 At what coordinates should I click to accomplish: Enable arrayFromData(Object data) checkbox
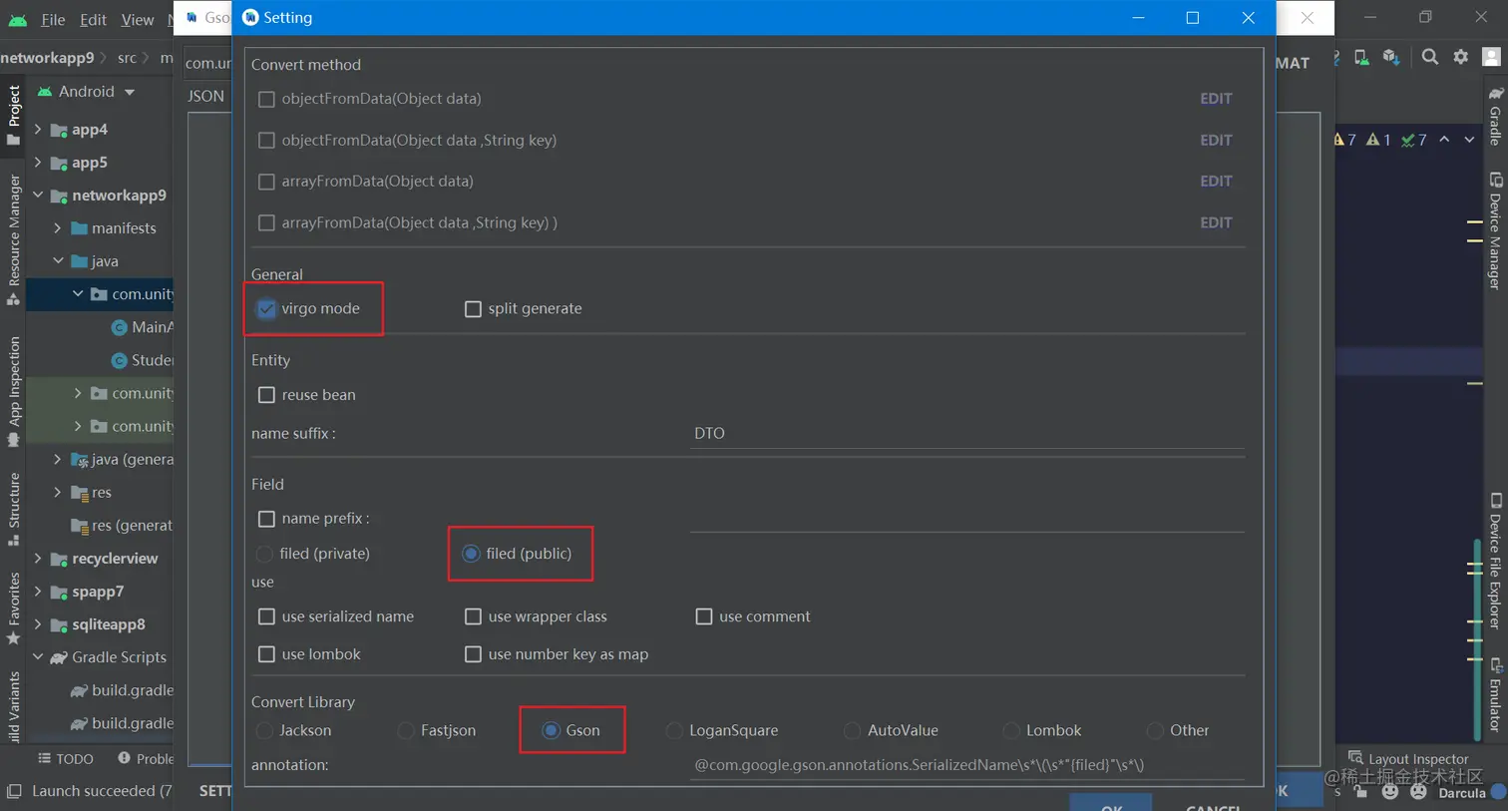[x=266, y=182]
